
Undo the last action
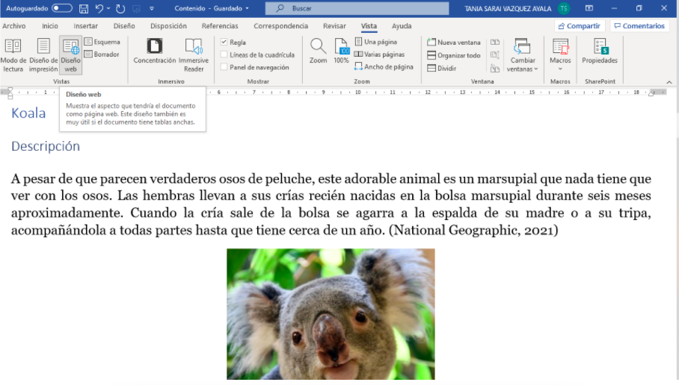click(x=99, y=8)
